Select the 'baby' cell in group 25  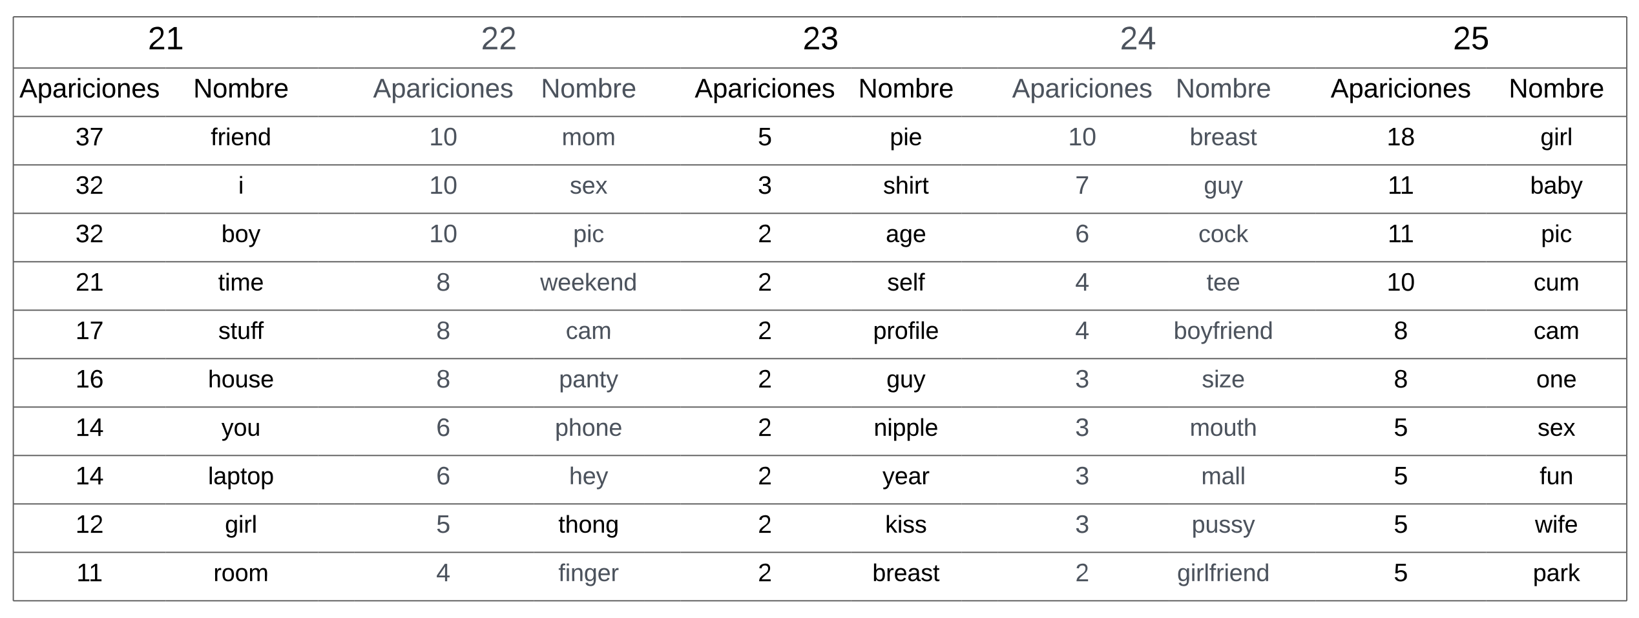coord(1556,186)
